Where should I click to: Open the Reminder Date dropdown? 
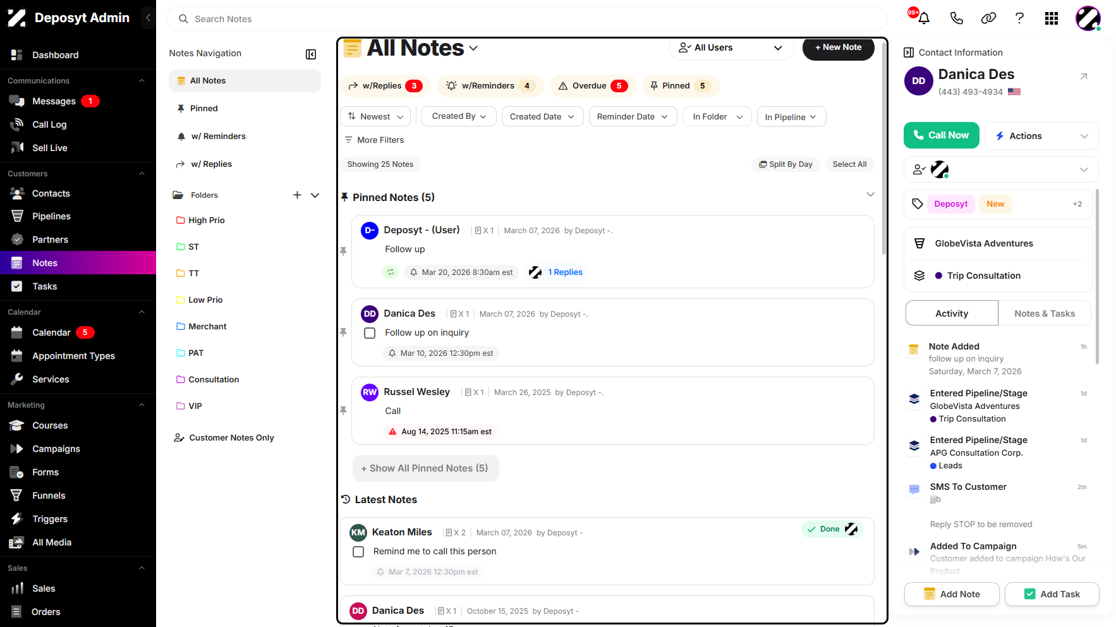tap(633, 117)
